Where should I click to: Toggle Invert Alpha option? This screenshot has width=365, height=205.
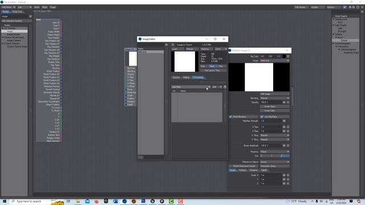[x=275, y=106]
